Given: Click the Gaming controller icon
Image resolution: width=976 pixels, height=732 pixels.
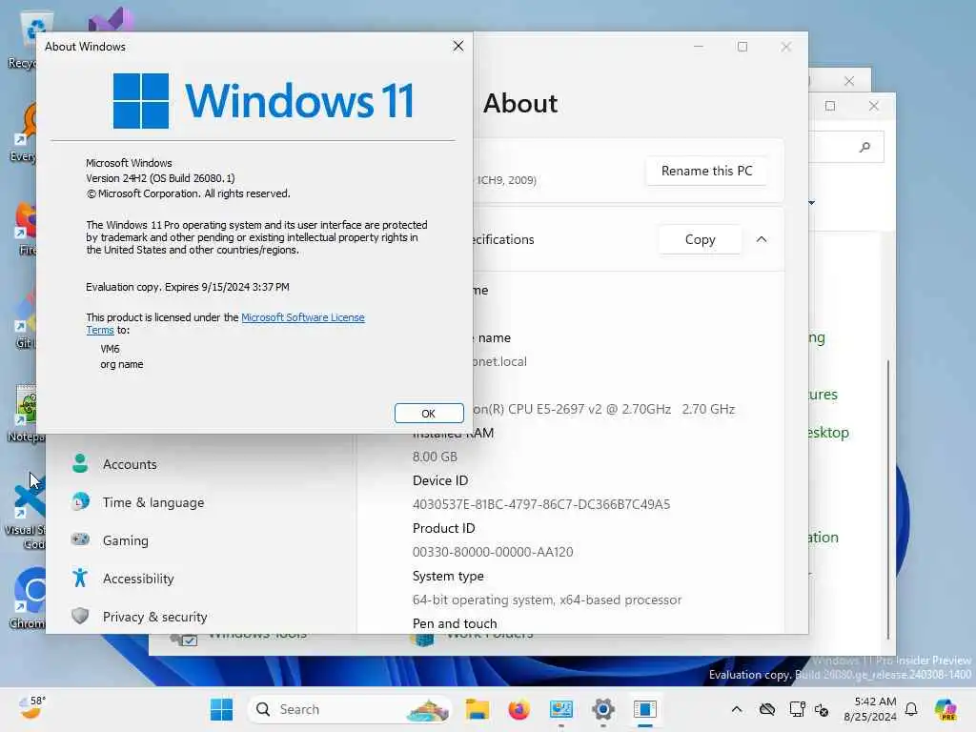Looking at the screenshot, I should tap(80, 539).
